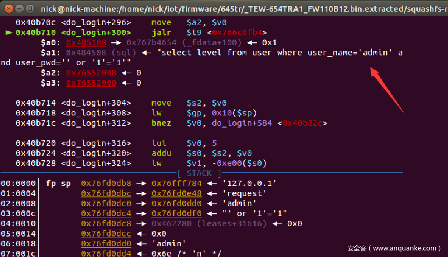The height and width of the screenshot is (257, 448).
Task: Click stack address 0x76fd0dc0
Action: [x=106, y=203]
